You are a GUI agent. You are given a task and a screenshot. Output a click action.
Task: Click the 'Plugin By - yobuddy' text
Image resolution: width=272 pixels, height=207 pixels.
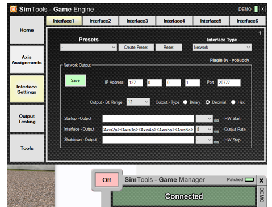(229, 60)
